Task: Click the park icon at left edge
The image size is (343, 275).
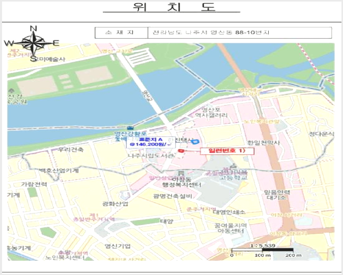Action: pos(11,91)
